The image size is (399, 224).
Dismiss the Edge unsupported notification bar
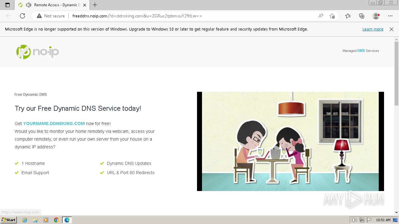click(x=392, y=29)
